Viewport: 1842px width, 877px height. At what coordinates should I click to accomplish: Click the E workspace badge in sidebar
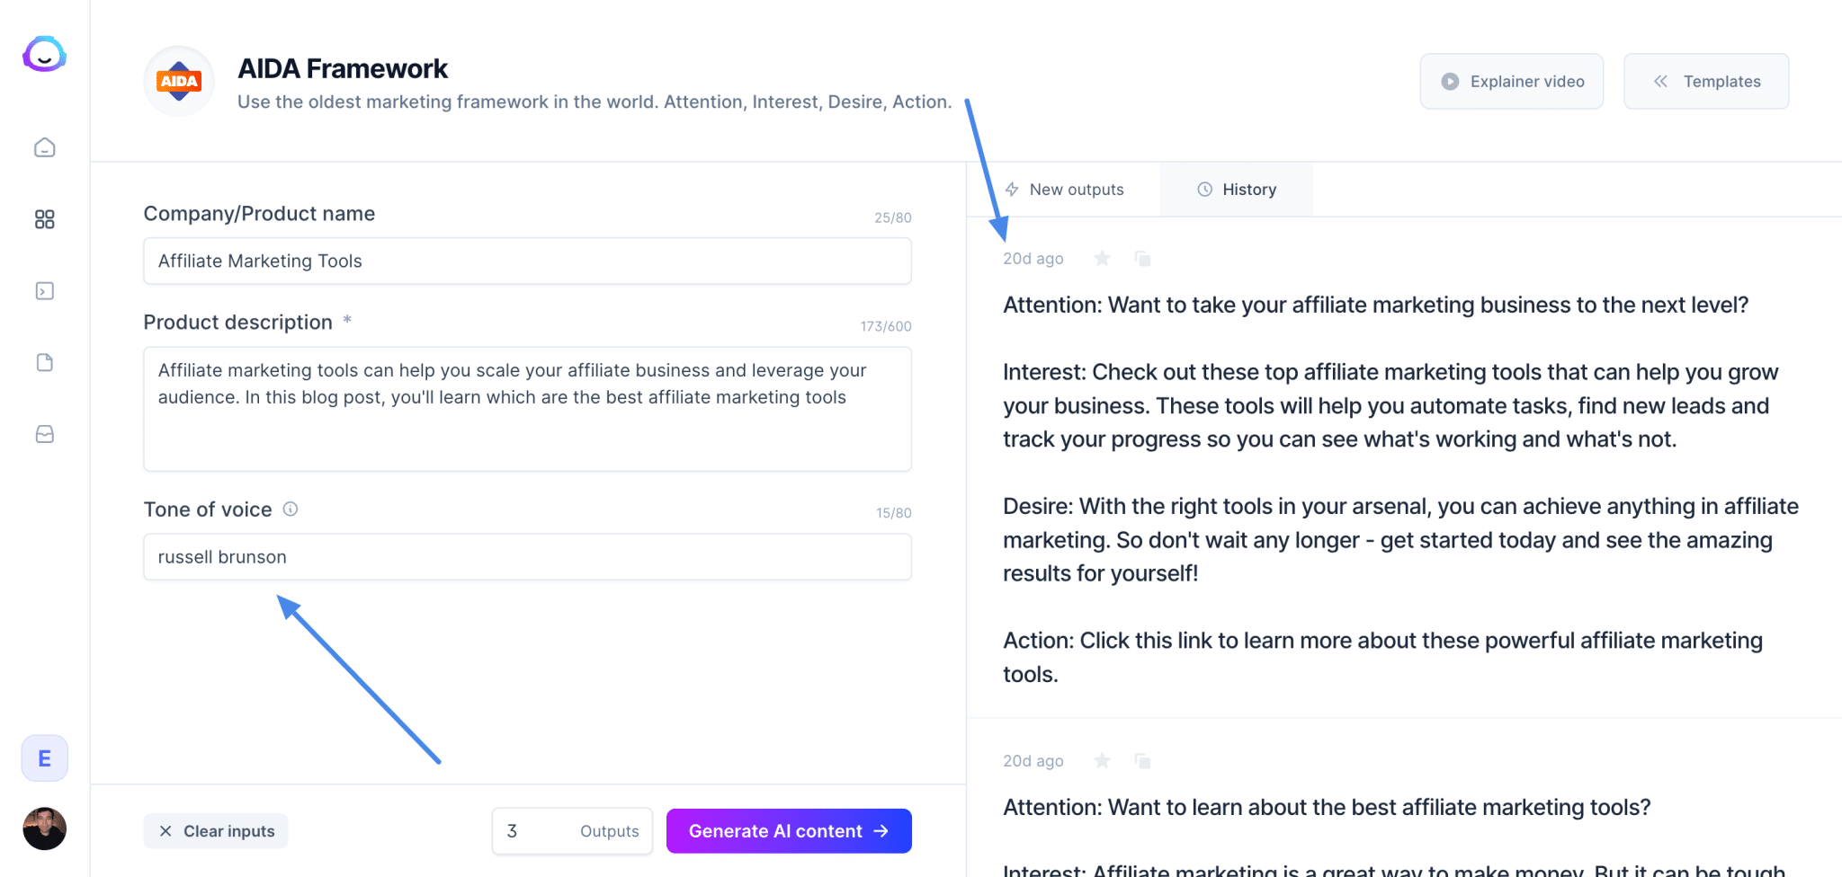click(x=44, y=757)
